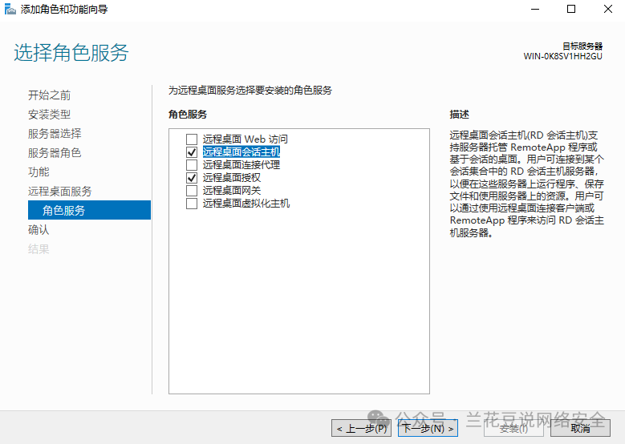This screenshot has width=625, height=444.
Task: Select the 远程桌面会话主机 label in list
Action: [241, 151]
